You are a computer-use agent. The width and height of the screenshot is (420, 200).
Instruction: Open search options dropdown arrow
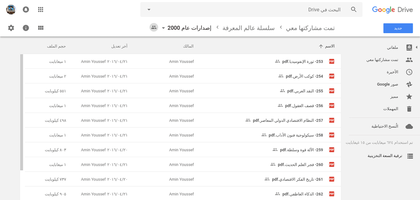149,9
